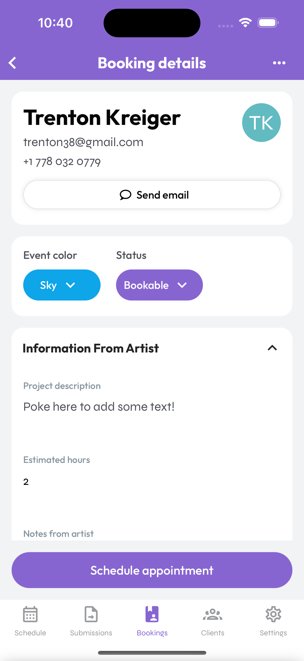
Task: Tap the Wi-Fi status bar icon
Action: click(245, 23)
